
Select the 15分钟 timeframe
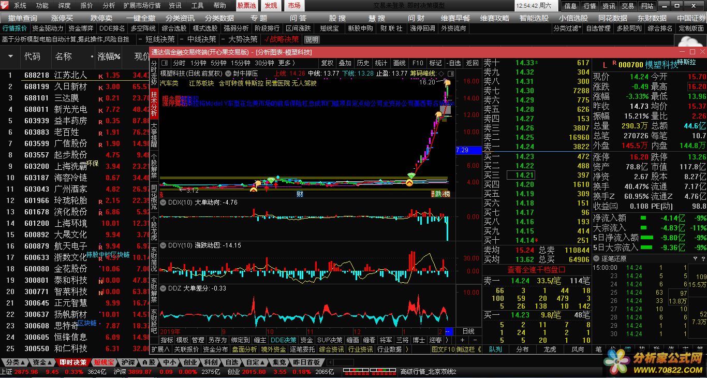(241, 63)
